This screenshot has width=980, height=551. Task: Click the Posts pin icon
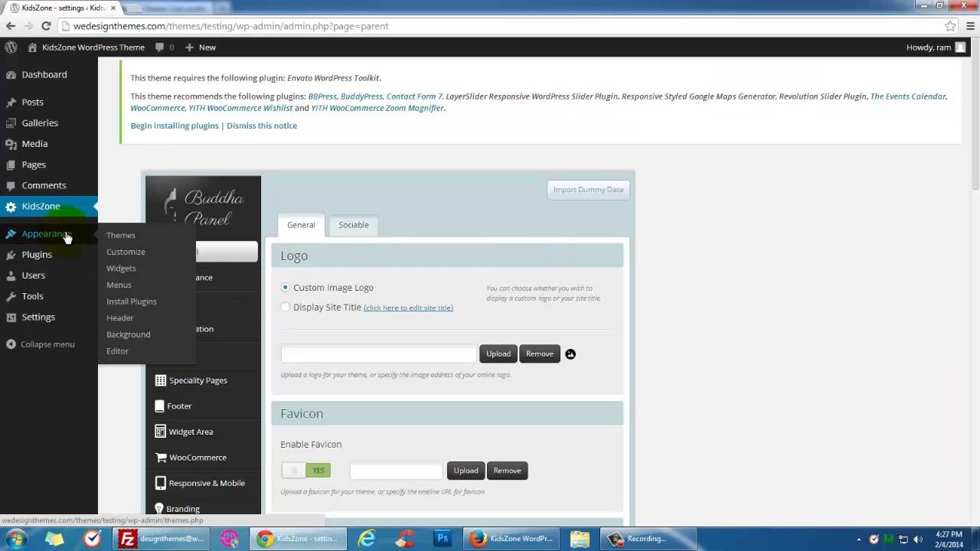pos(11,103)
